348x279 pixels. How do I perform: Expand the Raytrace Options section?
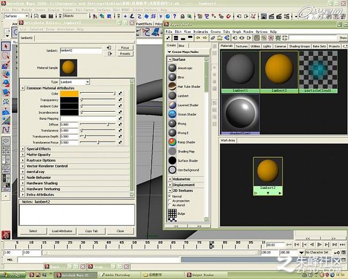[22, 160]
